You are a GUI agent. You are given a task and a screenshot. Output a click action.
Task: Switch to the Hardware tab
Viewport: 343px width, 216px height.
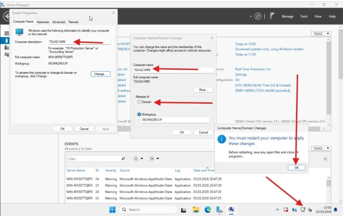(43, 22)
